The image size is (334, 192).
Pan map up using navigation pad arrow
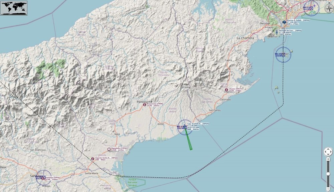point(328,149)
